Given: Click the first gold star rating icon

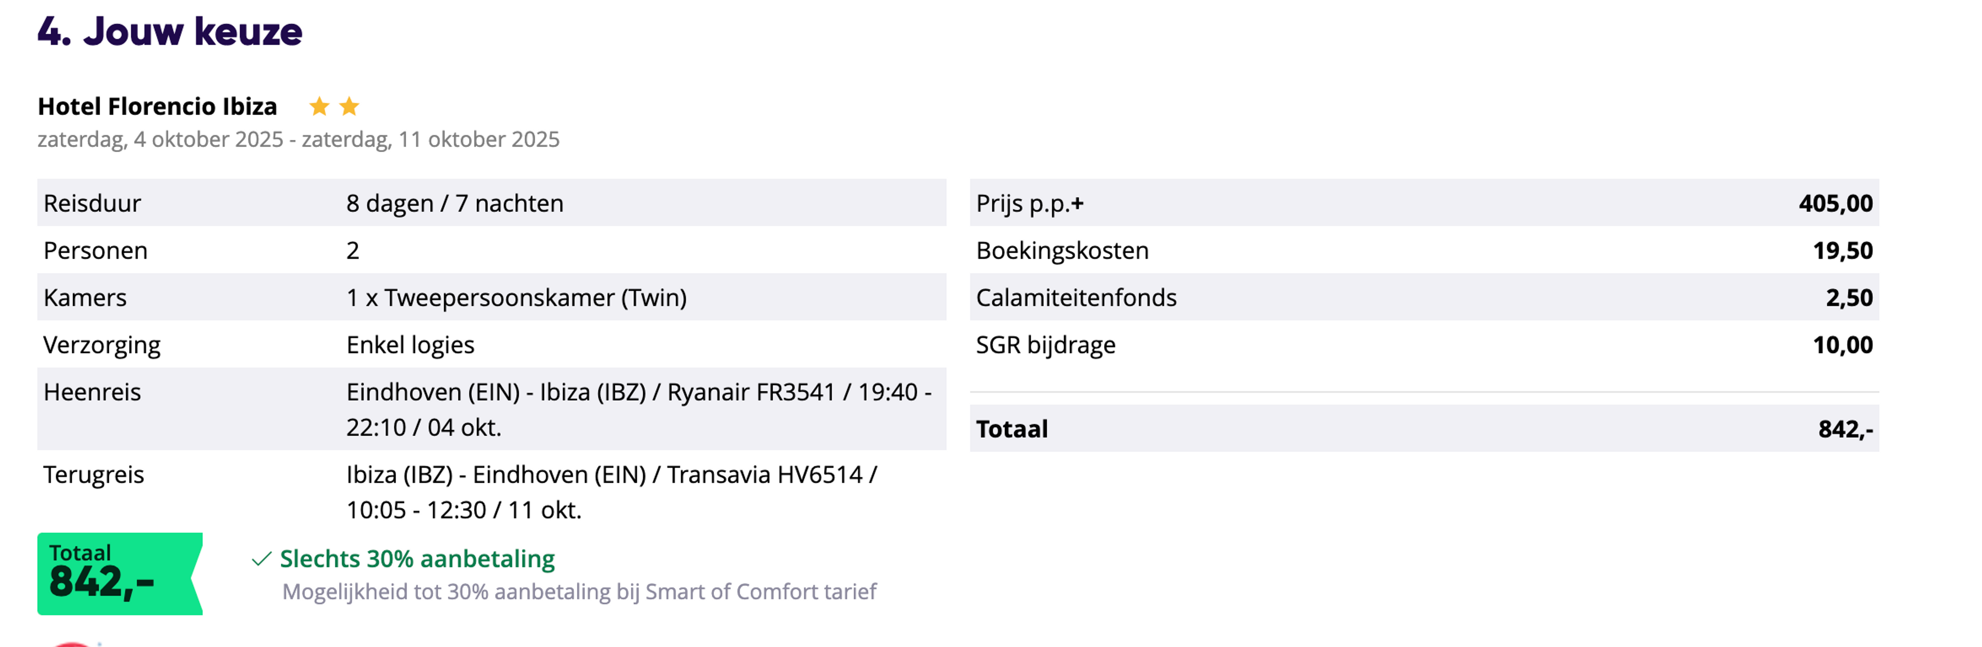Looking at the screenshot, I should click(319, 106).
